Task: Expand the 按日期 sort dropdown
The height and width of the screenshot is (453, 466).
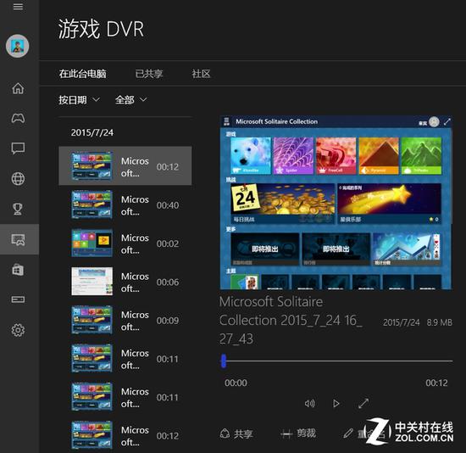Action: pyautogui.click(x=79, y=100)
